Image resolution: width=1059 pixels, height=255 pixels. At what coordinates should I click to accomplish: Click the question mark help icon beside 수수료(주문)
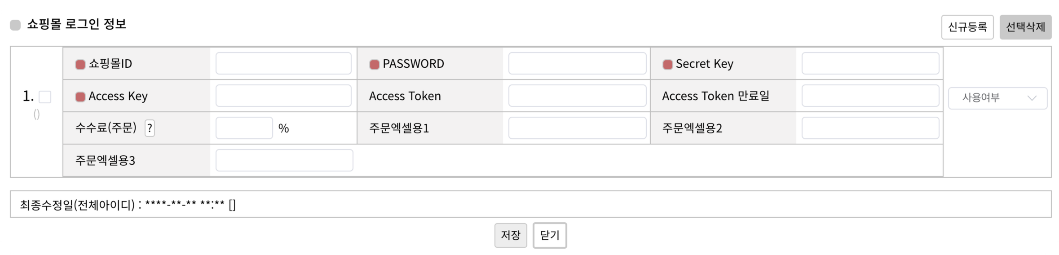pos(150,128)
